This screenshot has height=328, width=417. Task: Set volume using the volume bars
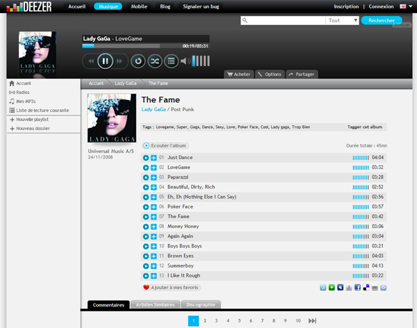201,61
